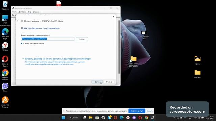Open the Действие menu in Device Manager
216x121 pixels.
(22, 12)
